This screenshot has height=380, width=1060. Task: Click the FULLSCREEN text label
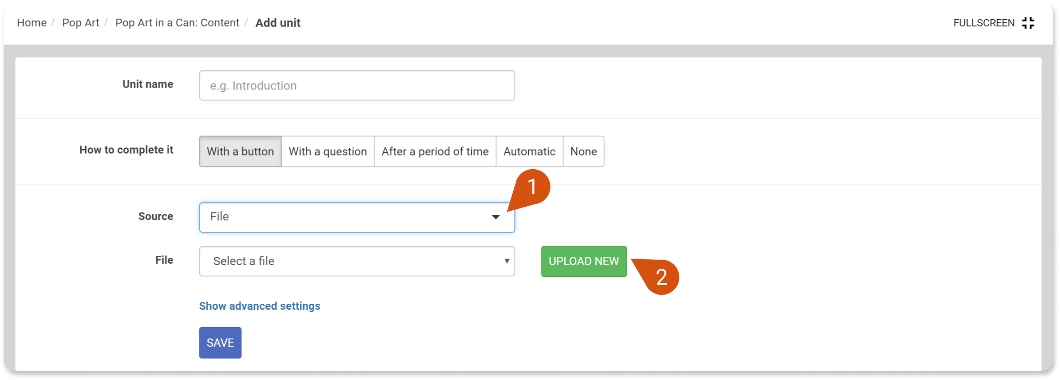click(x=984, y=23)
